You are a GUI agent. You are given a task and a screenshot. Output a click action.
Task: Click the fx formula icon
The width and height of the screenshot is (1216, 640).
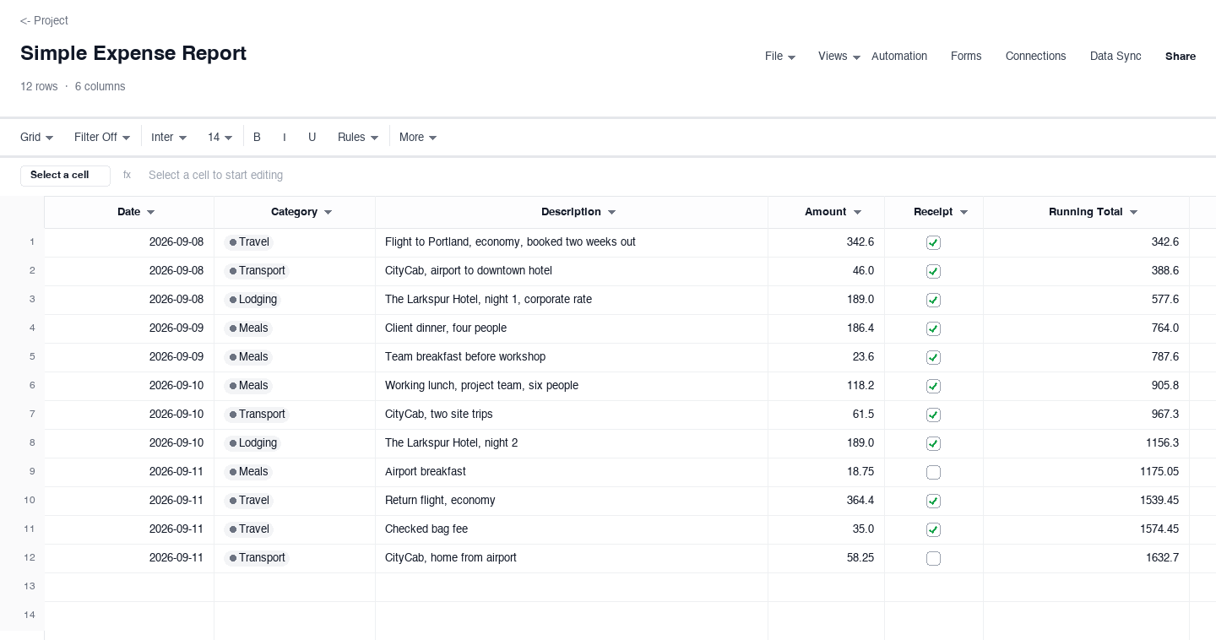(127, 175)
